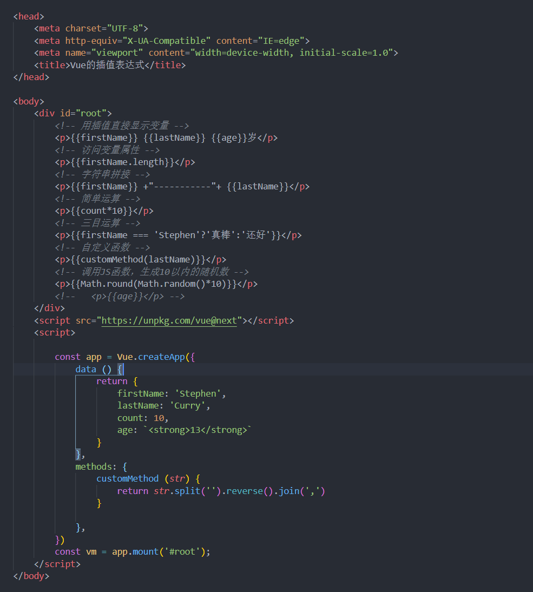533x592 pixels.
Task: Click the ternary expression line with 'Stephen'
Action: (178, 235)
